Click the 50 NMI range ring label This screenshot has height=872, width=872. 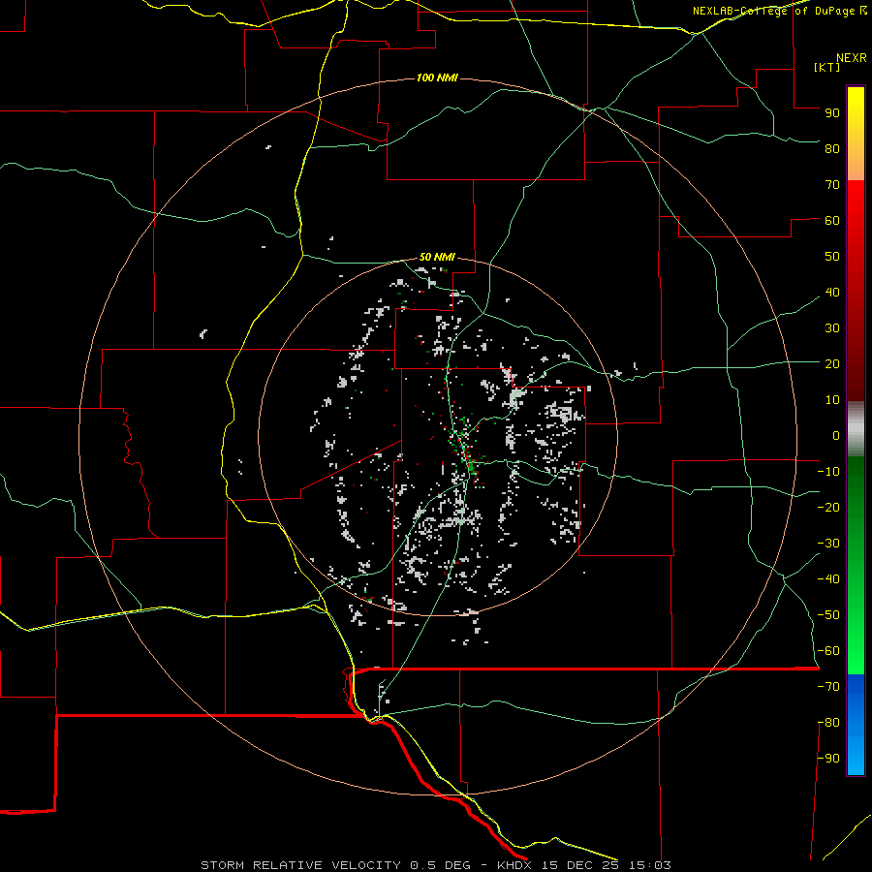(x=437, y=257)
